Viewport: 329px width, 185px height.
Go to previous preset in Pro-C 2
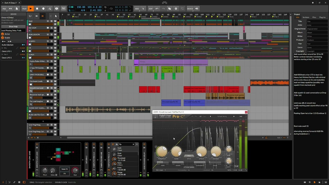210,116
